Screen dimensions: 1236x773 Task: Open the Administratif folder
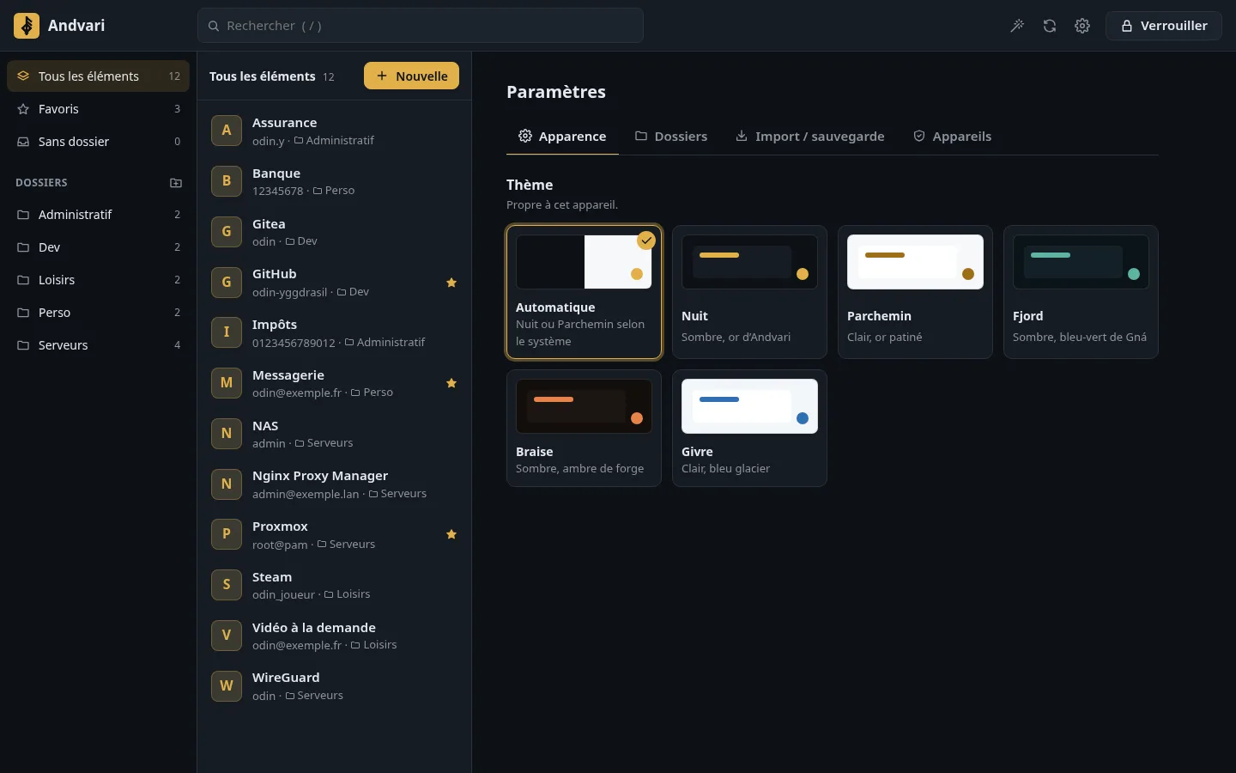coord(98,215)
